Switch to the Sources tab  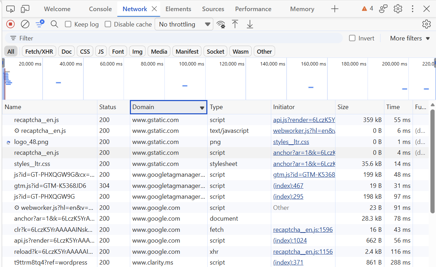pos(213,9)
